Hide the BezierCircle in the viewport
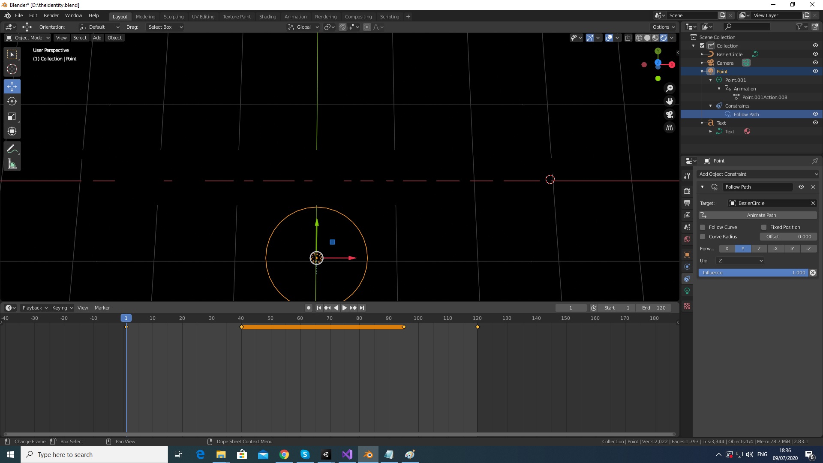The image size is (823, 463). pyautogui.click(x=816, y=54)
